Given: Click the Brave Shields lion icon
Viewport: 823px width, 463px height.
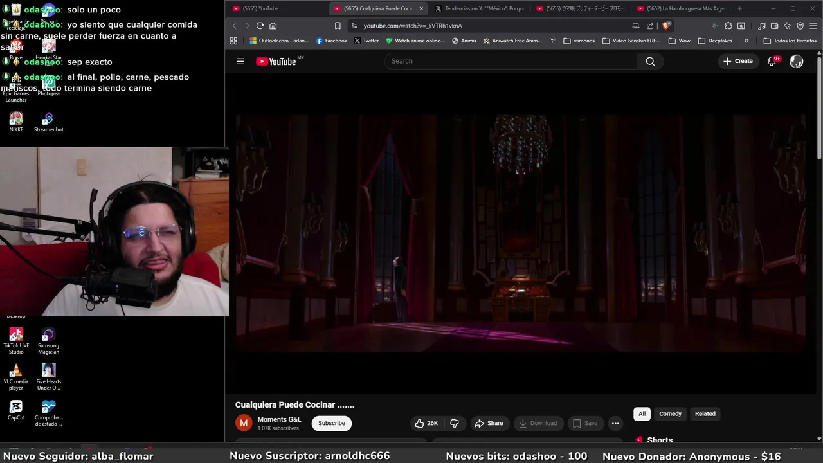Looking at the screenshot, I should pyautogui.click(x=666, y=26).
